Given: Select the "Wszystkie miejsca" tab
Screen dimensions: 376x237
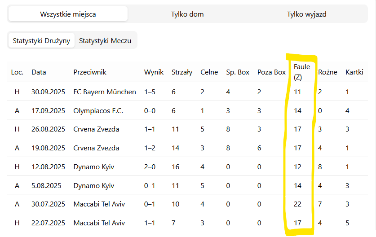Looking at the screenshot, I should coord(68,14).
